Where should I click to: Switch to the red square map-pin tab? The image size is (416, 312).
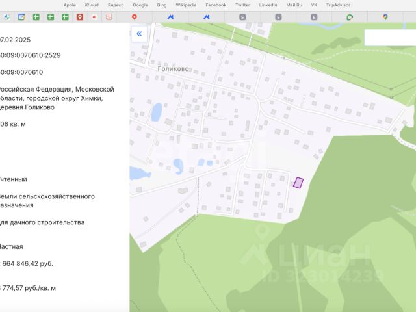80,18
